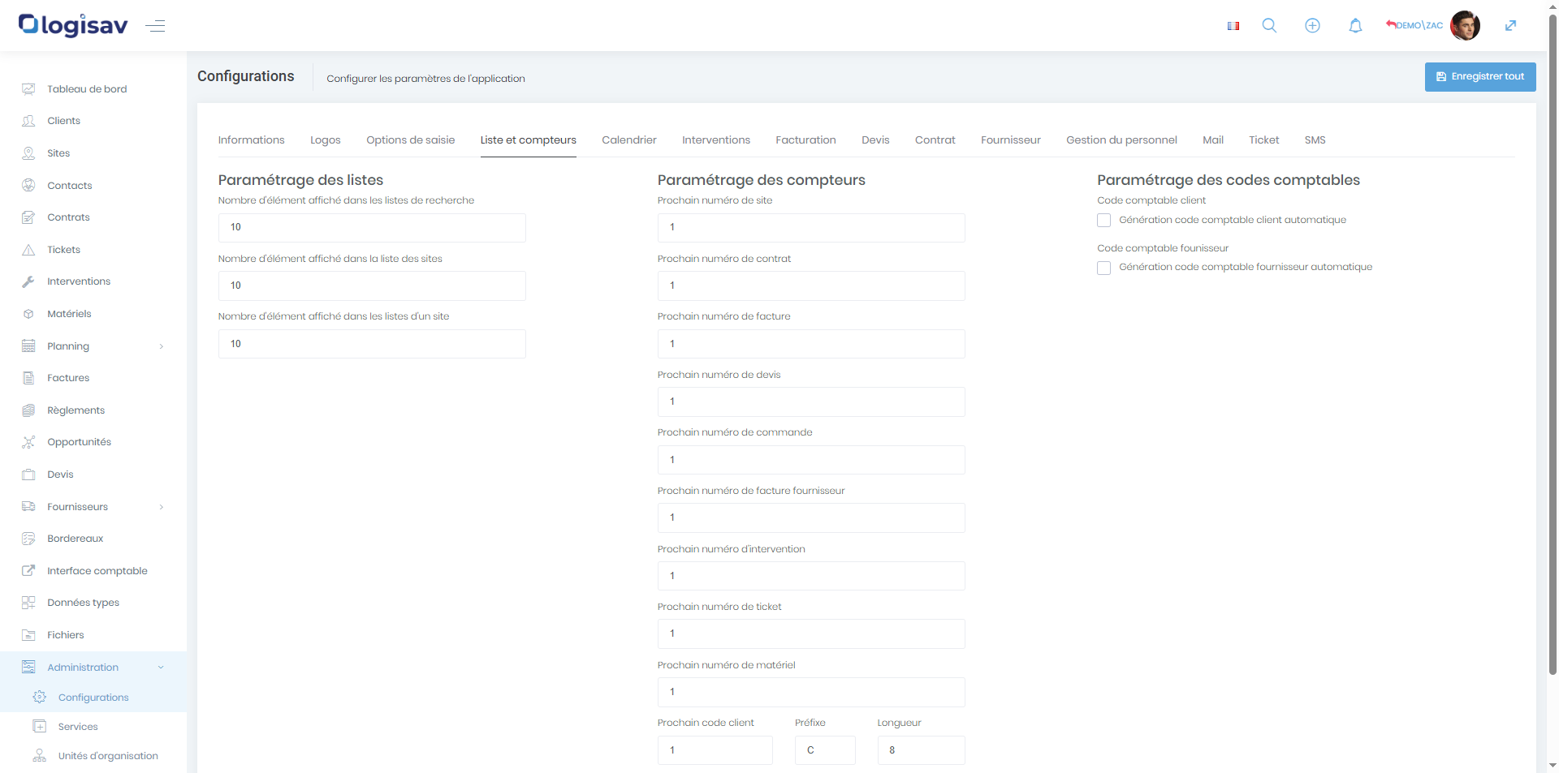The width and height of the screenshot is (1559, 773).
Task: Open Unités d'organisation in sidebar
Action: pyautogui.click(x=108, y=756)
